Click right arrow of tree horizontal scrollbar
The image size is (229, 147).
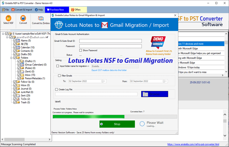pos(49,139)
